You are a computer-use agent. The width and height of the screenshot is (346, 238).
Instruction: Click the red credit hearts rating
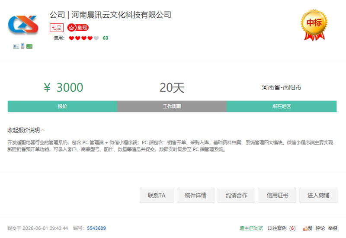[x=84, y=38]
